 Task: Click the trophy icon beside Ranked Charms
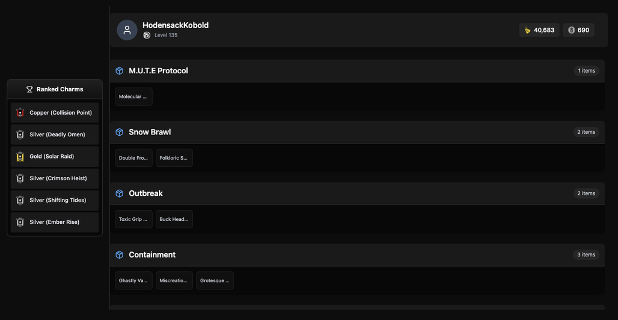tap(29, 89)
